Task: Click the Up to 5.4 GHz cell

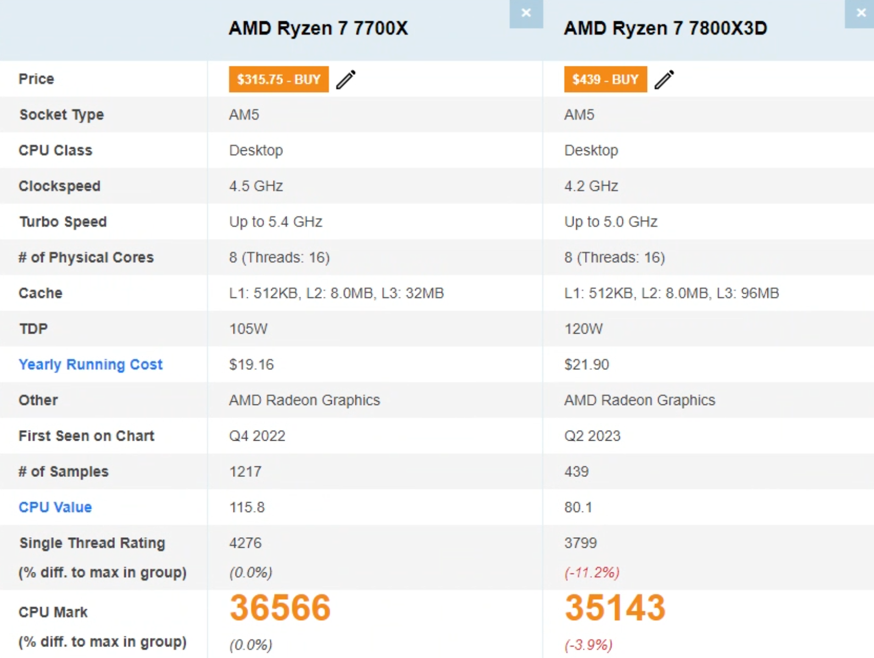Action: pos(275,222)
